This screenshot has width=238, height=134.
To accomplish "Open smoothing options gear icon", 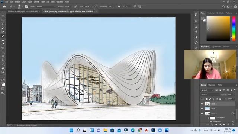I will tap(119, 7).
